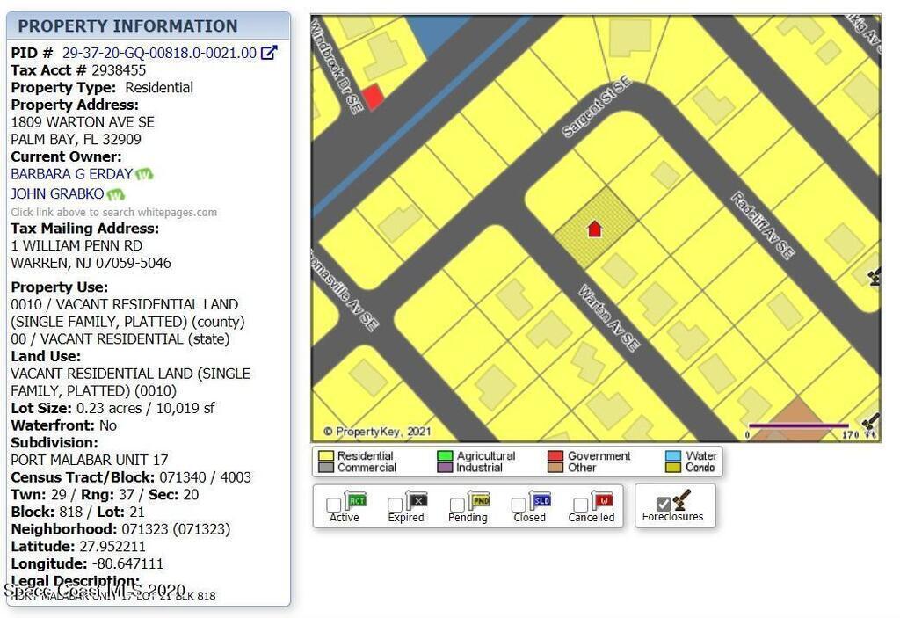Click foreclosure gavel marker near Radcliff Av
The image size is (900, 618).
[874, 277]
